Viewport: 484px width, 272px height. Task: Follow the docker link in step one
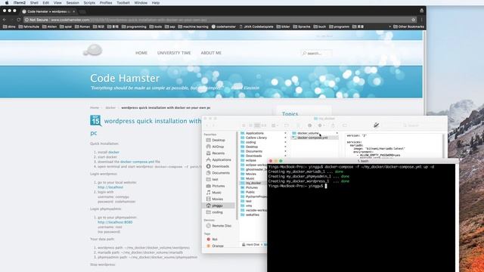(x=113, y=153)
